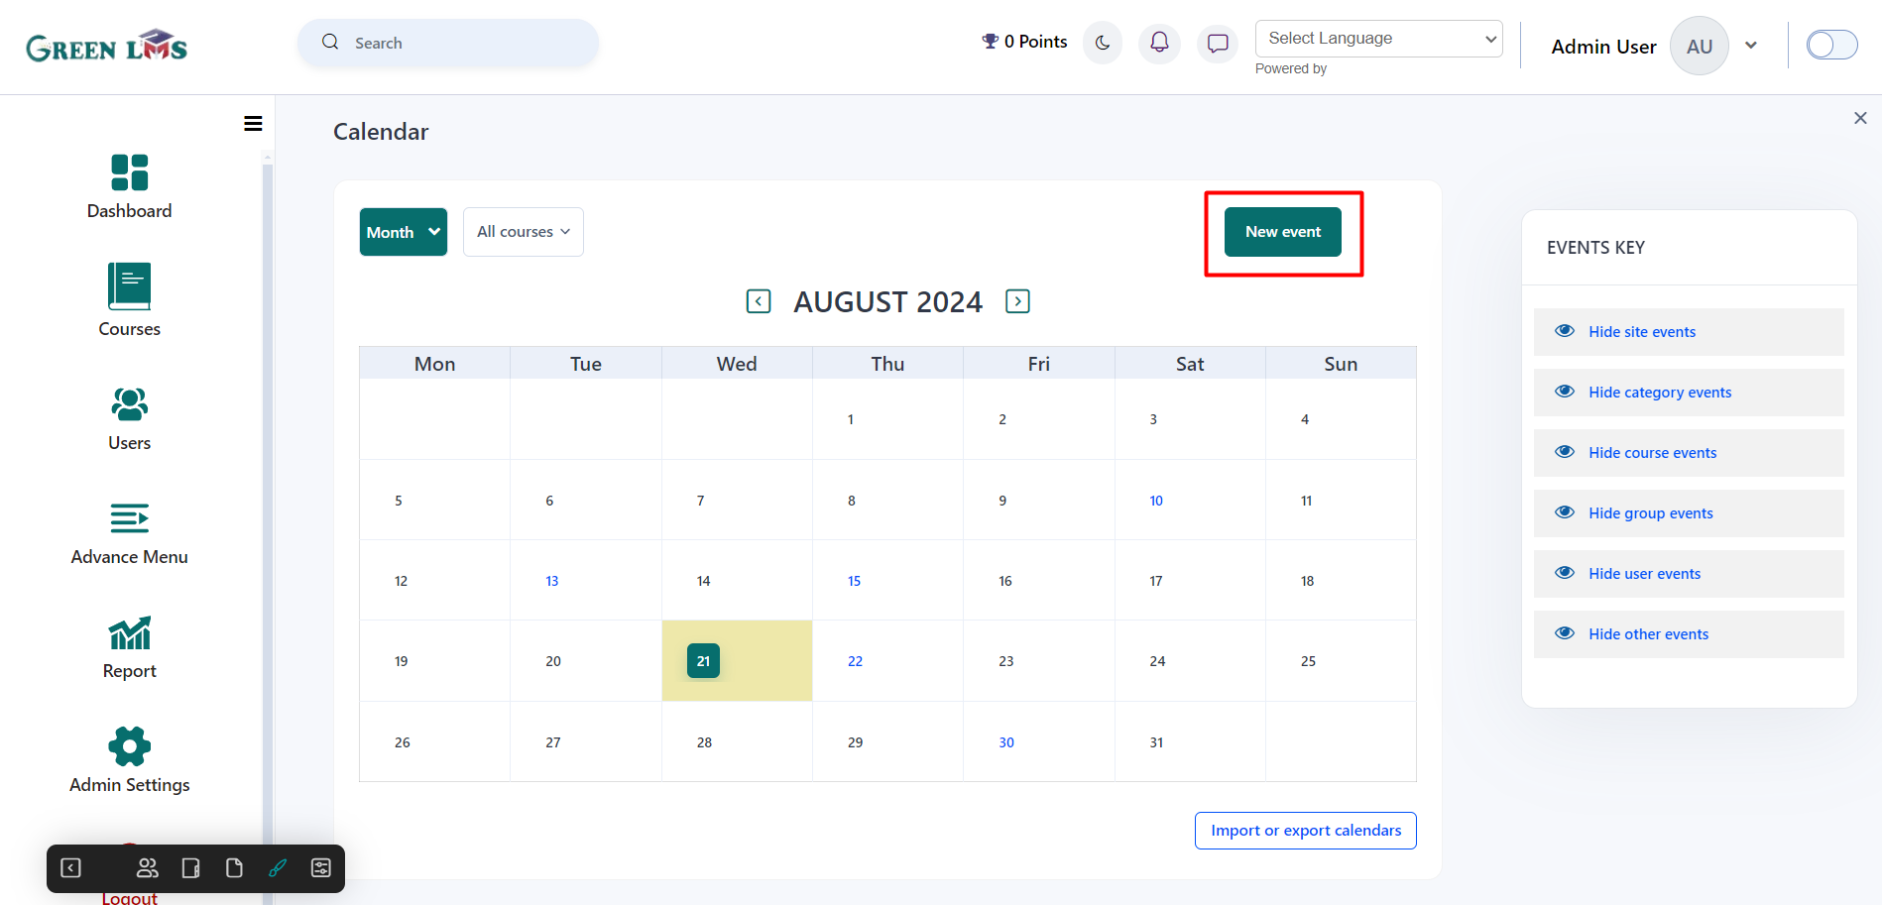Open August 22 day link
Screen dimensions: 1882x905
tap(855, 661)
